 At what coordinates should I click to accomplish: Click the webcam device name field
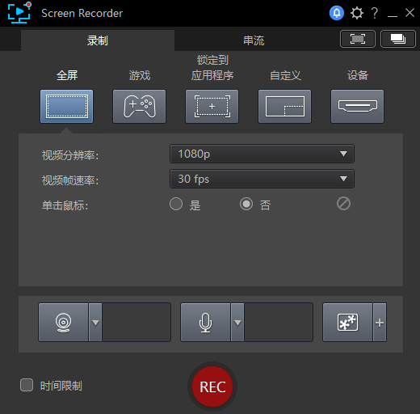click(x=136, y=323)
